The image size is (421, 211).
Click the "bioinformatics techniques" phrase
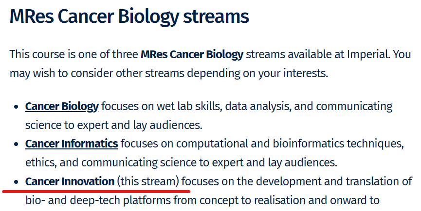pos(338,144)
